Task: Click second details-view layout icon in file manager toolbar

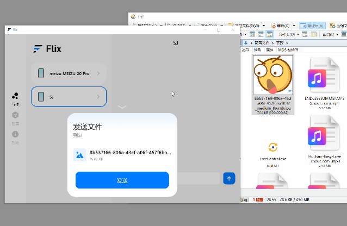Action: coord(261,34)
